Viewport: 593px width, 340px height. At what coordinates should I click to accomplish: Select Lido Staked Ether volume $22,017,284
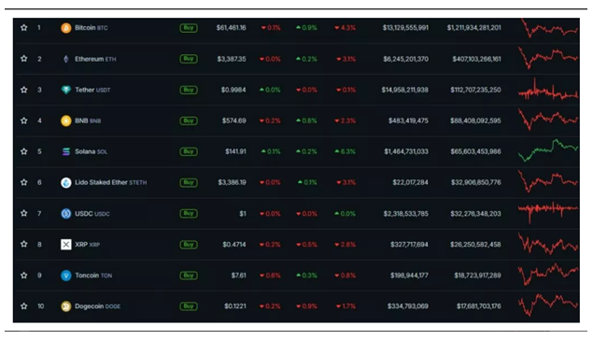point(410,182)
